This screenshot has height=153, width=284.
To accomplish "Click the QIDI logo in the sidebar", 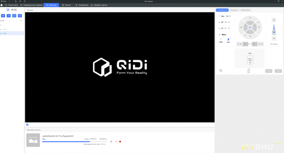I will click(x=12, y=10).
